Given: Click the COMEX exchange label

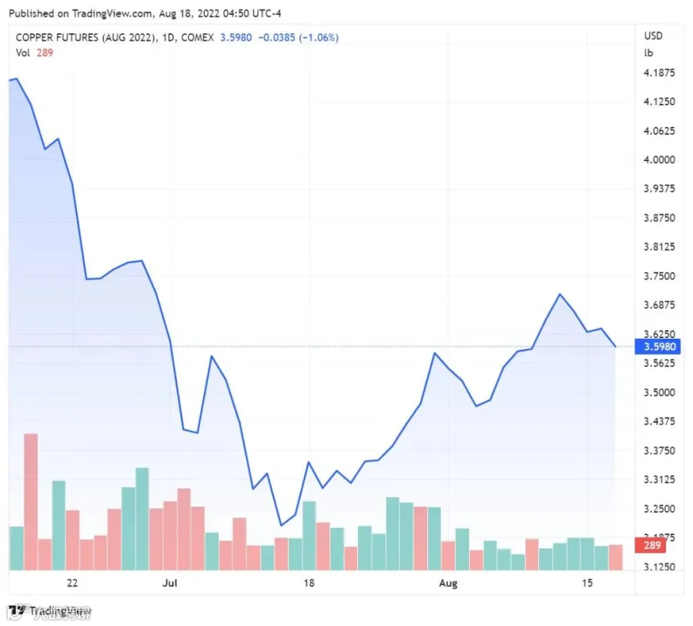Looking at the screenshot, I should [x=197, y=38].
